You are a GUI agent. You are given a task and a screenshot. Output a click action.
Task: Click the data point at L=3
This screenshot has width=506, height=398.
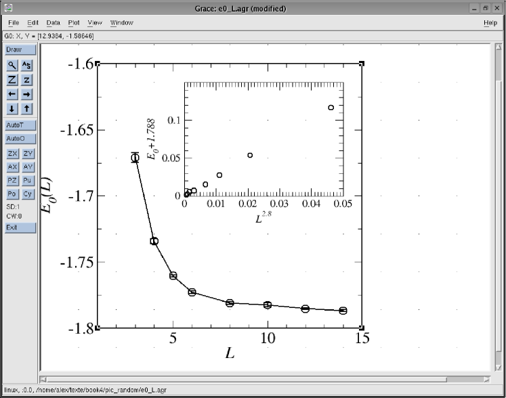(135, 158)
